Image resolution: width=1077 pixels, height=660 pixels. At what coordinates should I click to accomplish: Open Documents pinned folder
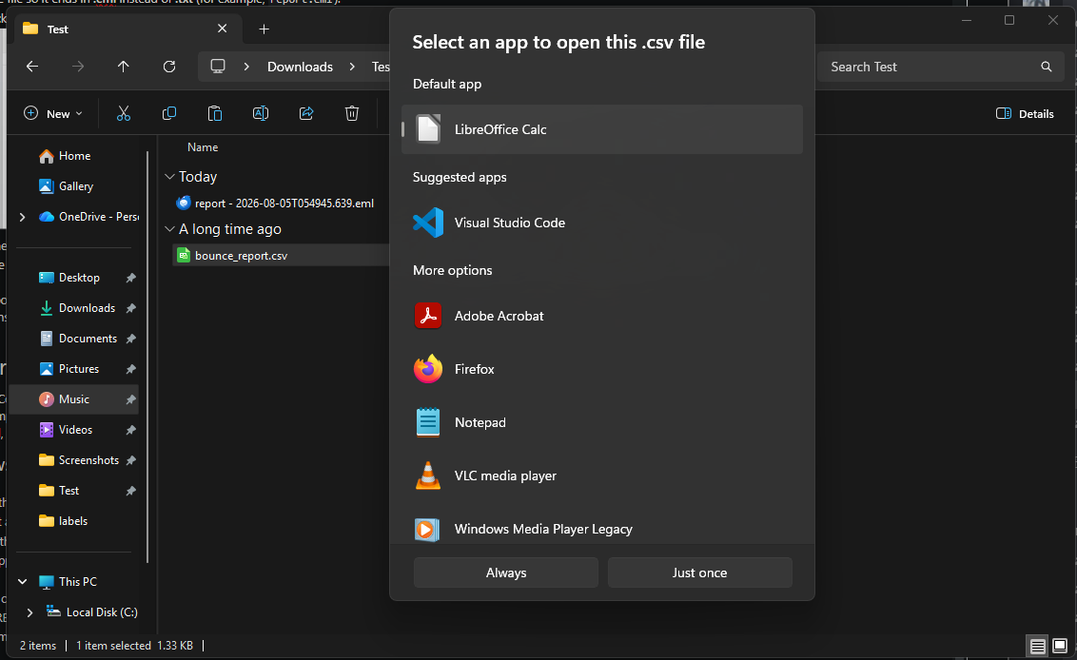[78, 338]
